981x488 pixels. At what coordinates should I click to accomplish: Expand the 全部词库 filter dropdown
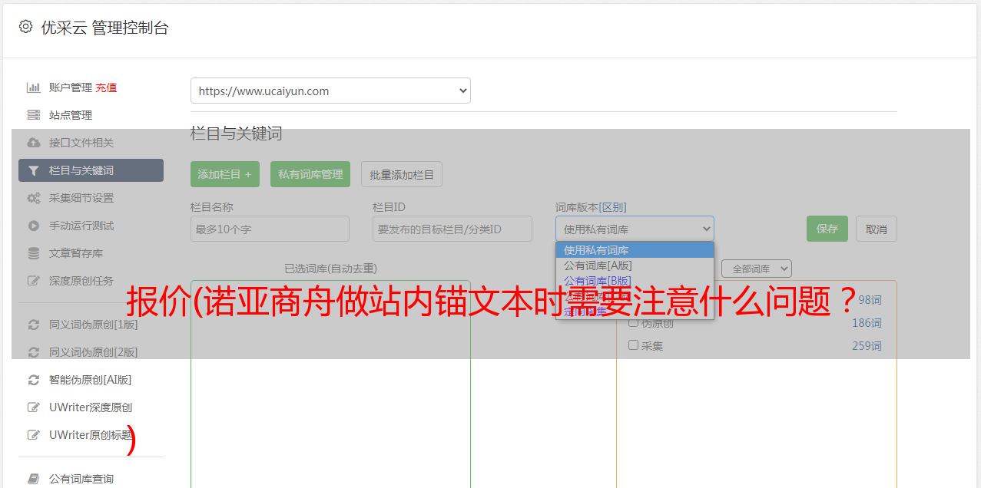pyautogui.click(x=756, y=269)
